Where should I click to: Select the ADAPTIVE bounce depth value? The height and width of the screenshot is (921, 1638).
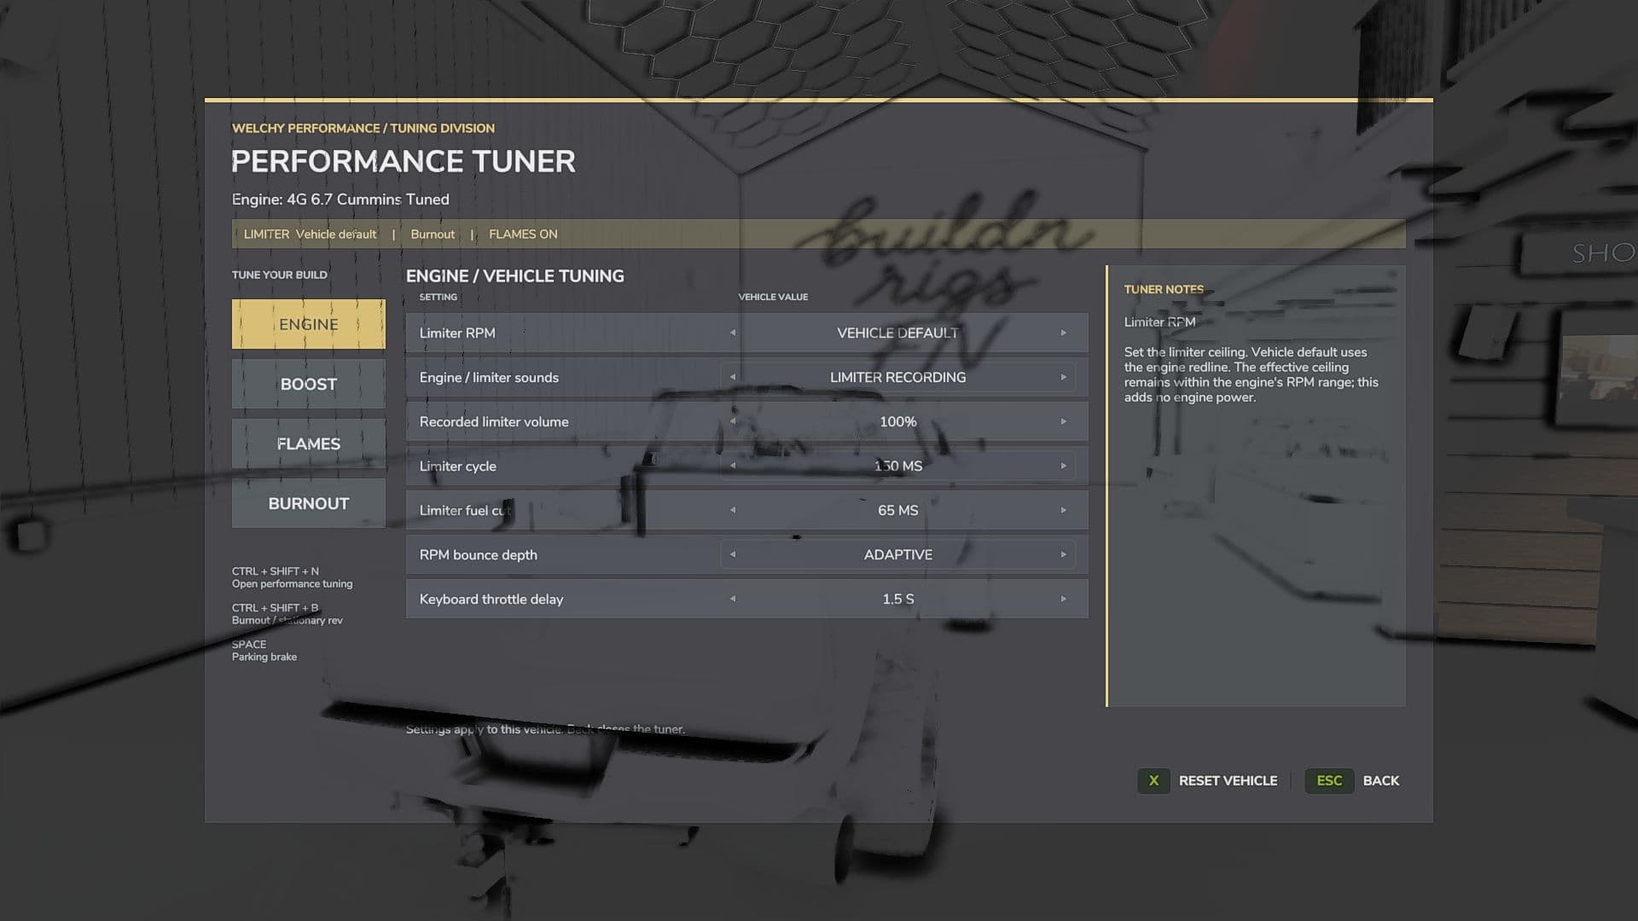click(x=897, y=554)
